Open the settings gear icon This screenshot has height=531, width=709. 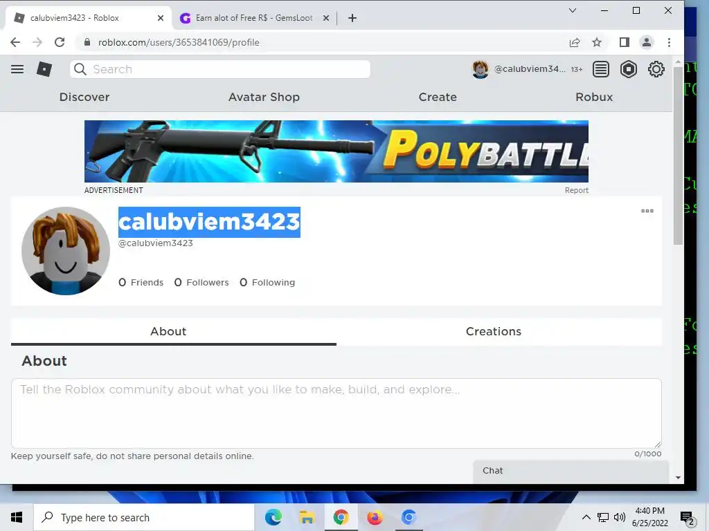pyautogui.click(x=656, y=69)
